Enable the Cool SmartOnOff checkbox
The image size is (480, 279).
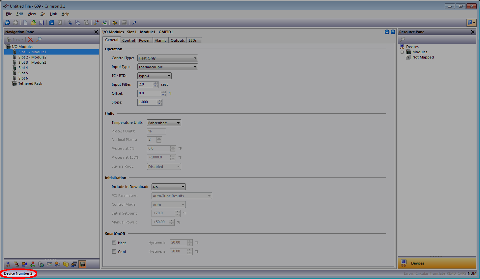pos(114,252)
